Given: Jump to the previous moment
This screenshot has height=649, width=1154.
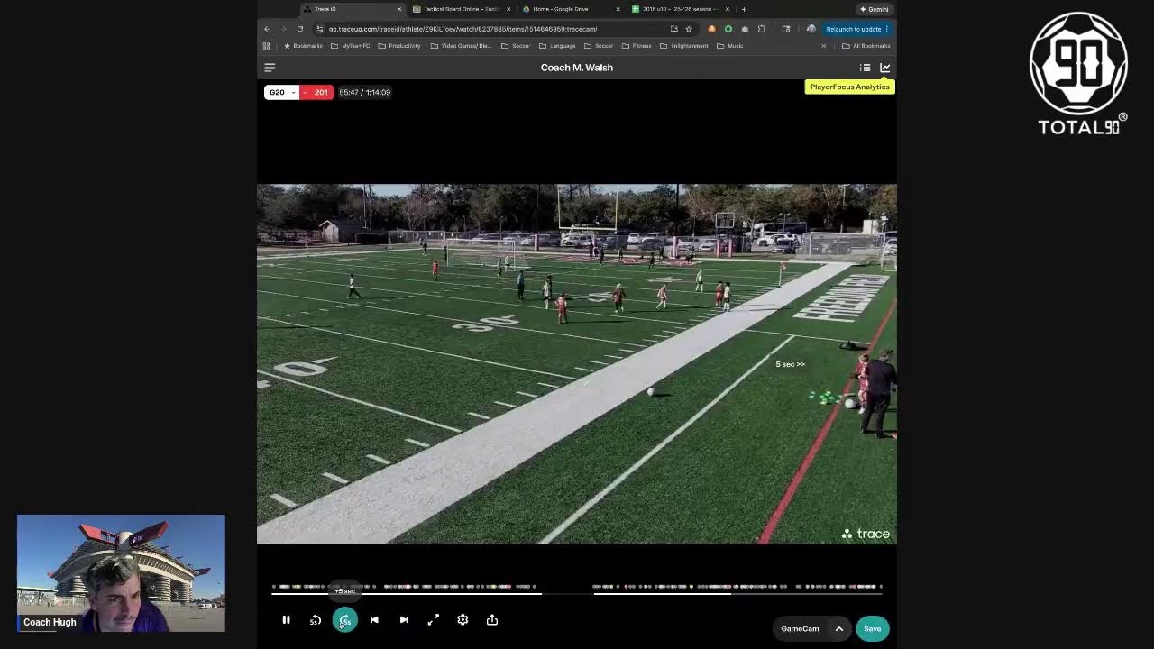Looking at the screenshot, I should click(374, 620).
